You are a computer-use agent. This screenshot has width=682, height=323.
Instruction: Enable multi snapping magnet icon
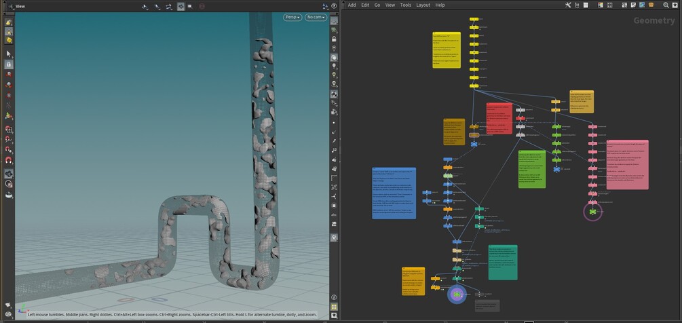9,160
